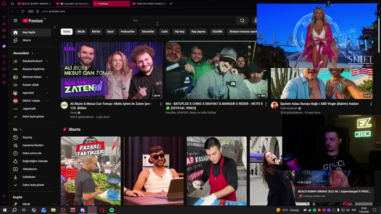Open options menu for BATUFLEX mix
This screenshot has height=214, width=381.
266,104
